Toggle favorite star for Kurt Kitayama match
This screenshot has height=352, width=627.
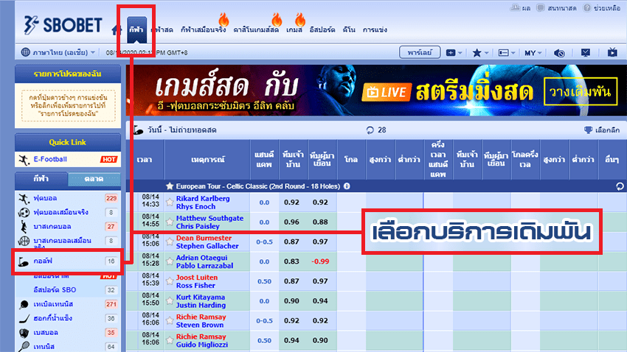click(170, 301)
